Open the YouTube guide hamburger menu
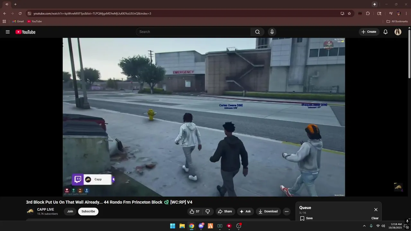 point(8,32)
